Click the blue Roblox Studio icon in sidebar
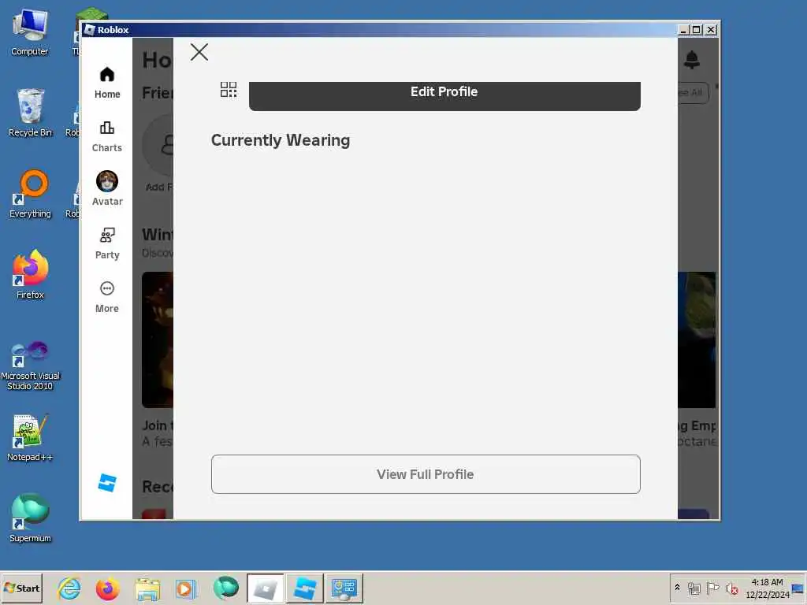The width and height of the screenshot is (807, 605). tap(107, 483)
